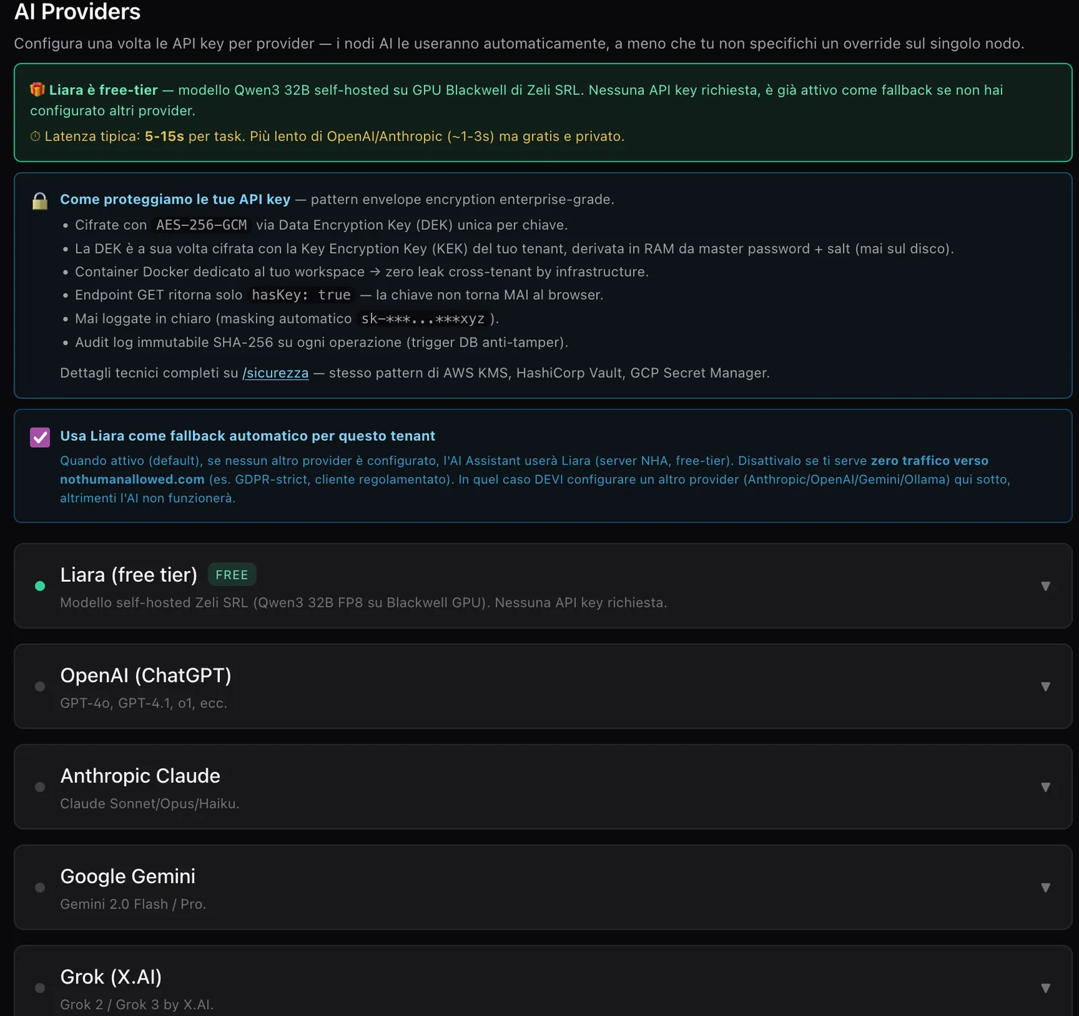
Task: Click the bold '5-15s' latency value
Action: click(165, 136)
